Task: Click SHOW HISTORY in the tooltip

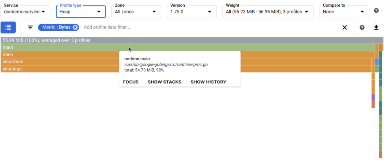Action: coord(208,82)
